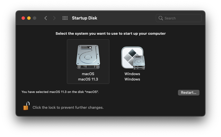The height and width of the screenshot is (137, 221).
Task: Show all preferences via grid icon
Action: click(x=65, y=18)
